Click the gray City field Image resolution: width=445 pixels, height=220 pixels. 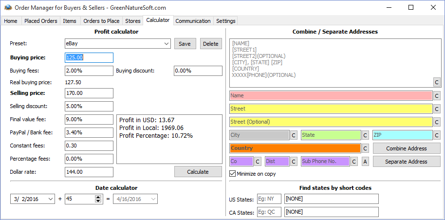(260, 135)
